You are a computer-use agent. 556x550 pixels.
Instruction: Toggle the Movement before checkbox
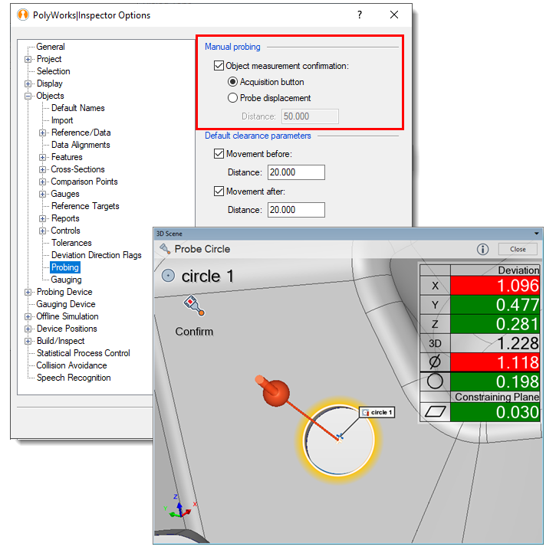pyautogui.click(x=219, y=154)
